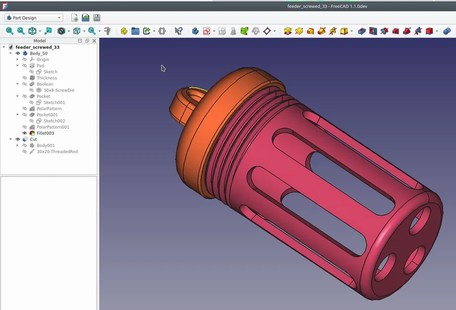Image resolution: width=456 pixels, height=310 pixels.
Task: Collapse the Pad tree node
Action: (x=17, y=65)
